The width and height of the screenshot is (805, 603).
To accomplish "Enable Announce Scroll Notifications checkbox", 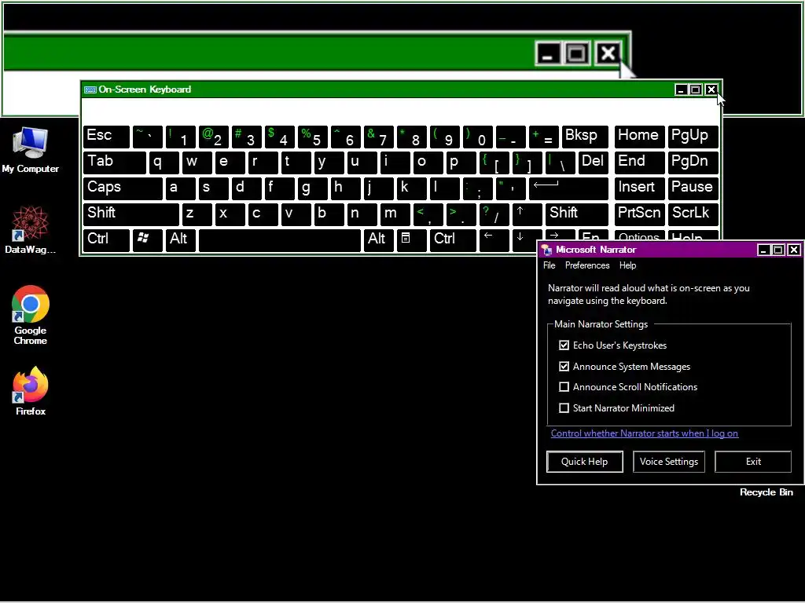I will pyautogui.click(x=564, y=386).
